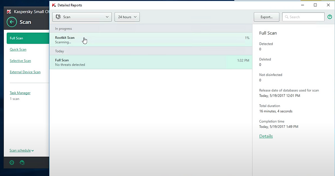Click the Total duration 16 minutes, 4 seconds value
Image resolution: width=335 pixels, height=176 pixels.
[276, 111]
